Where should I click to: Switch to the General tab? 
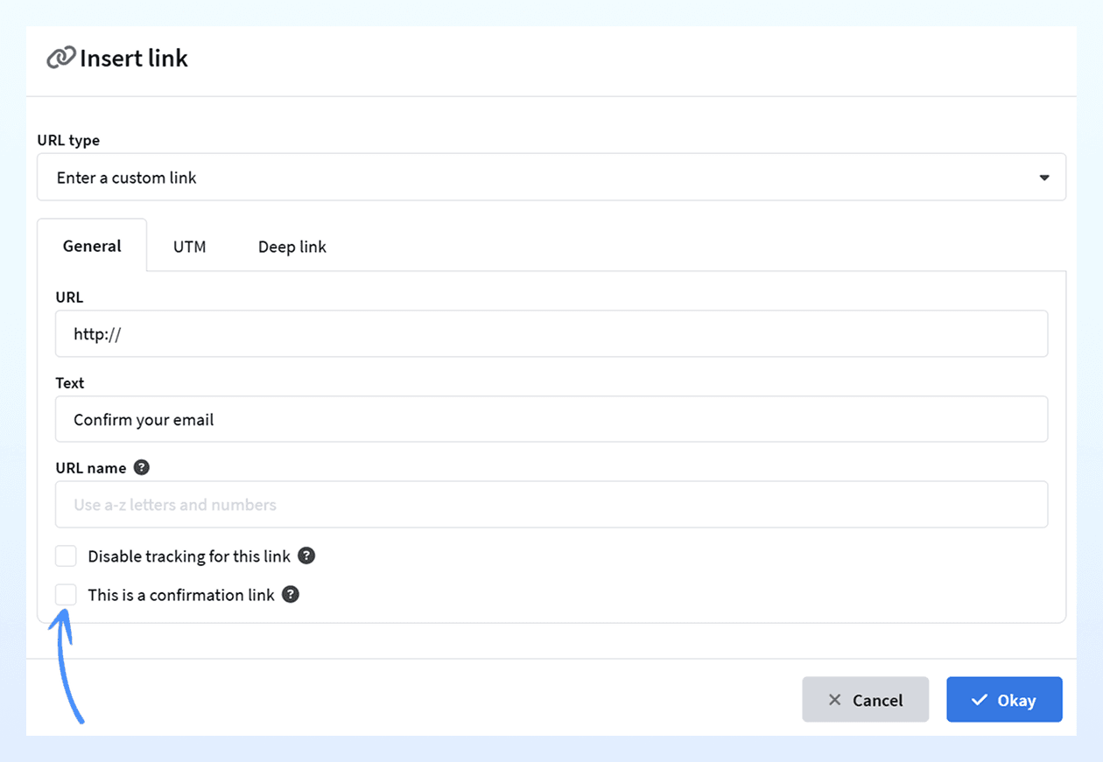click(92, 246)
